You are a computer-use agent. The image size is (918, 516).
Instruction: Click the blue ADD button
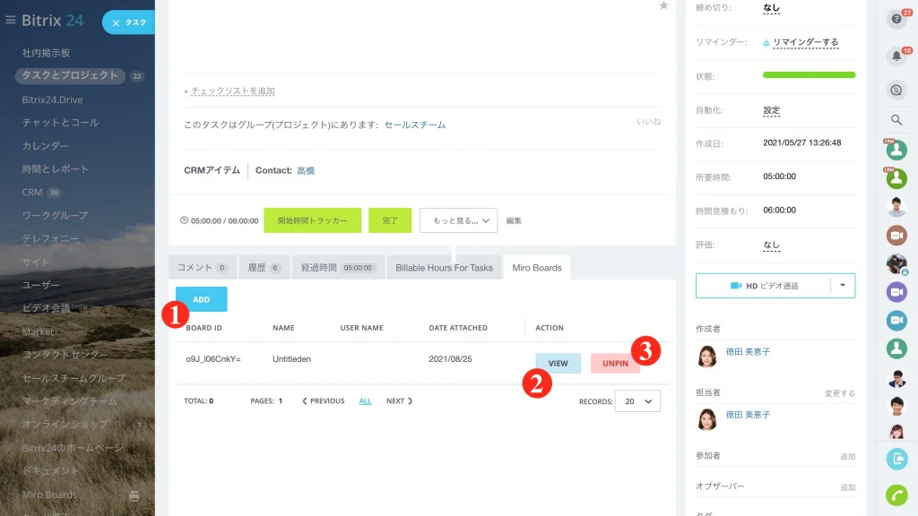202,299
